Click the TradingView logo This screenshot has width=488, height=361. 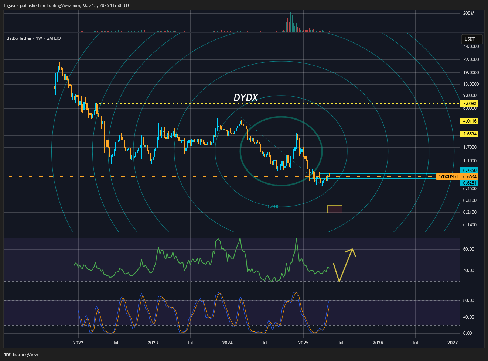pyautogui.click(x=21, y=354)
